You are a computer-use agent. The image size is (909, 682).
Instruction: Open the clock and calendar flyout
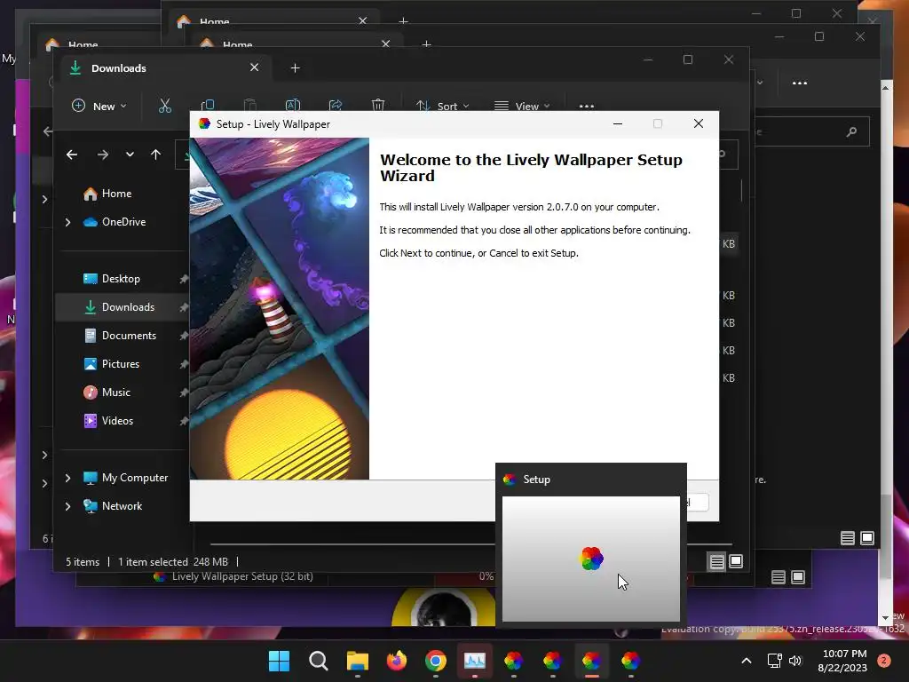coord(843,661)
